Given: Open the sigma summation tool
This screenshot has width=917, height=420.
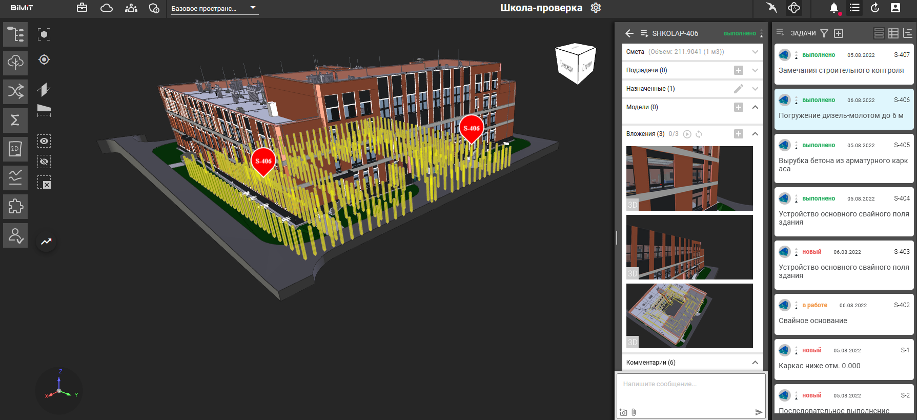Looking at the screenshot, I should [15, 120].
